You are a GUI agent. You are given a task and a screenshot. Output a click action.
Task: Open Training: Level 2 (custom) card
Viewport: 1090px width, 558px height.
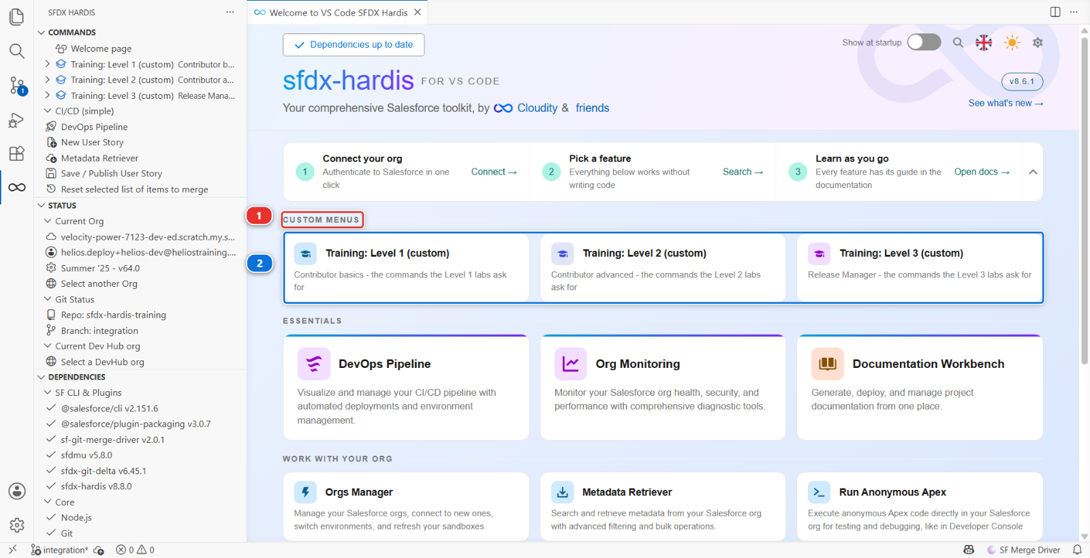coord(663,268)
